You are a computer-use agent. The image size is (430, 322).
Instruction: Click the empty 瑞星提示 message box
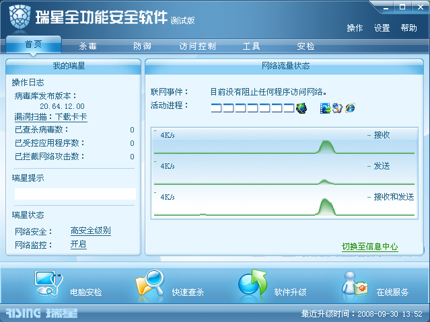[x=75, y=194]
